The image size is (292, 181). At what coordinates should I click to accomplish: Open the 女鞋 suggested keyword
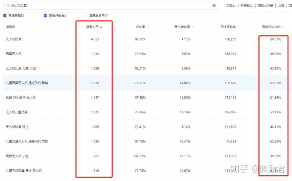(x=281, y=6)
